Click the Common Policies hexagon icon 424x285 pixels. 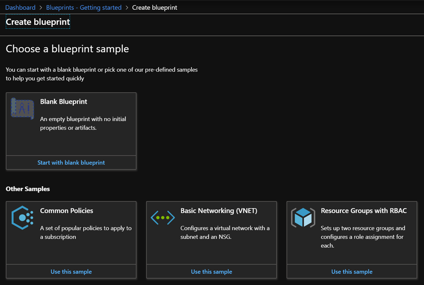[x=22, y=217]
